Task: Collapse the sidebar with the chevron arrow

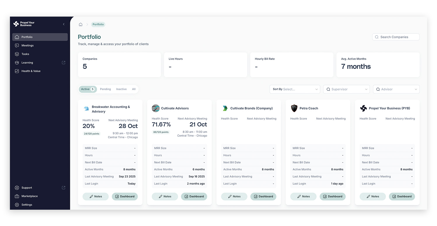Action: pos(64,24)
